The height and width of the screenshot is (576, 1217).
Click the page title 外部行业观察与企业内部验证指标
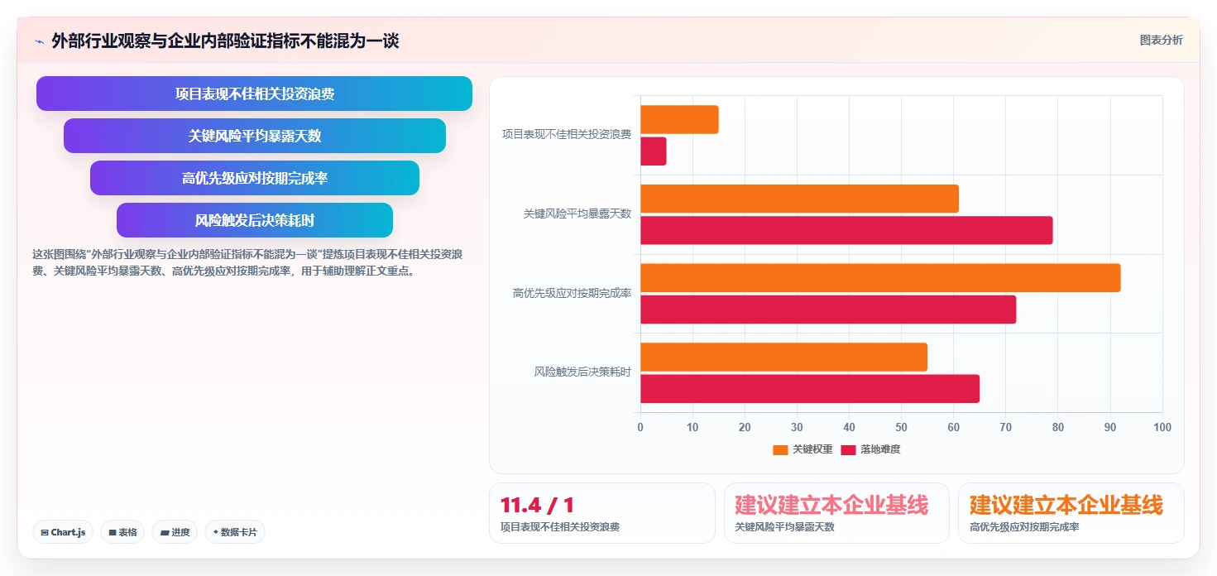tap(225, 41)
